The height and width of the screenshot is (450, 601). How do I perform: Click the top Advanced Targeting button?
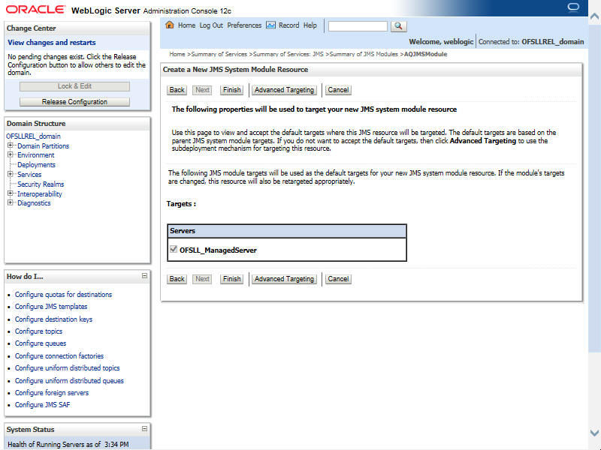(285, 90)
